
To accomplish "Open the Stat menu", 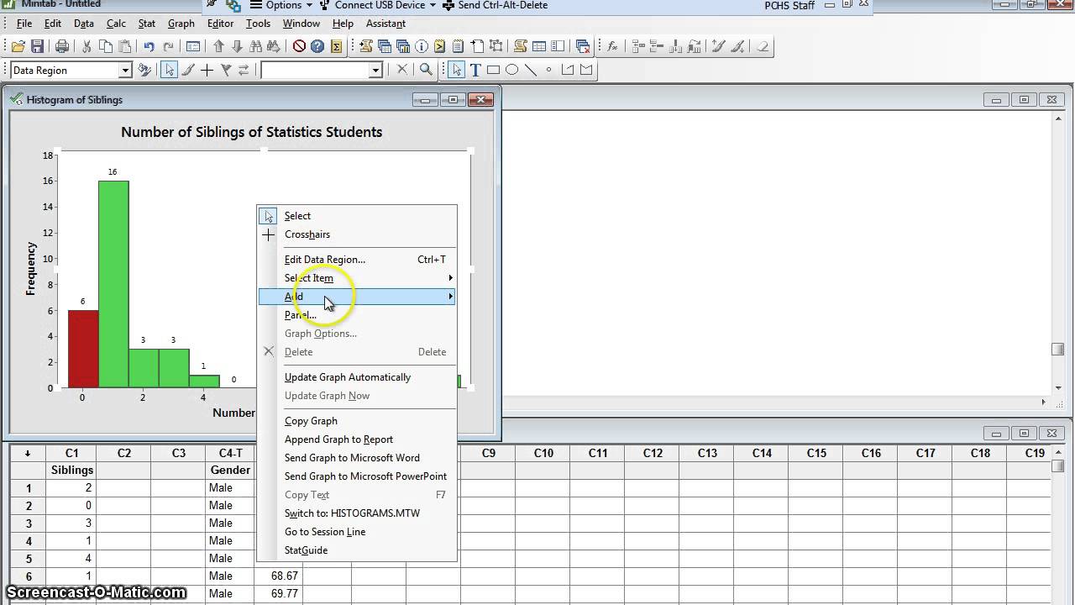I will [147, 24].
